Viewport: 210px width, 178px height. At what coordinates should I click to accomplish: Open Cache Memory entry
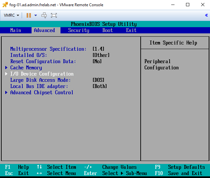(x=26, y=68)
